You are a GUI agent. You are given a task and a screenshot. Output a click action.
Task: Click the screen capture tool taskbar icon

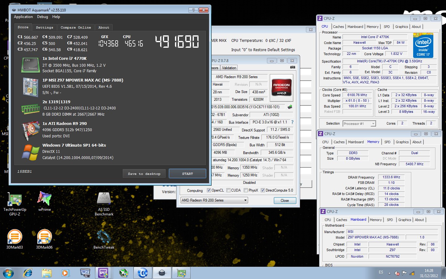point(85,273)
